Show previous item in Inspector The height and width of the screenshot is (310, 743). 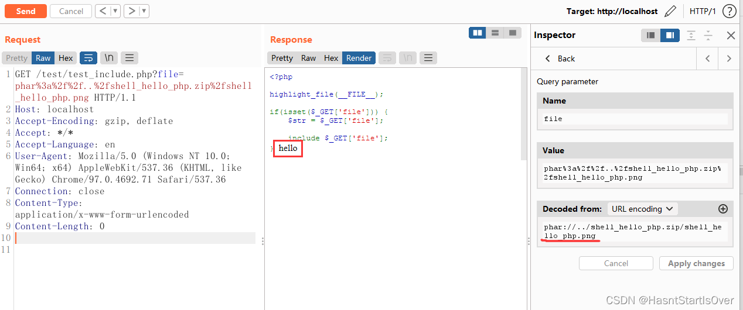tap(708, 58)
